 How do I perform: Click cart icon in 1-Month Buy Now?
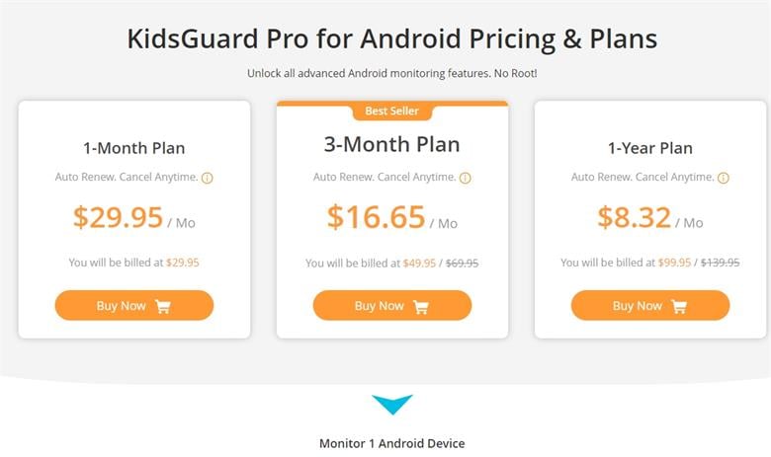pos(163,306)
